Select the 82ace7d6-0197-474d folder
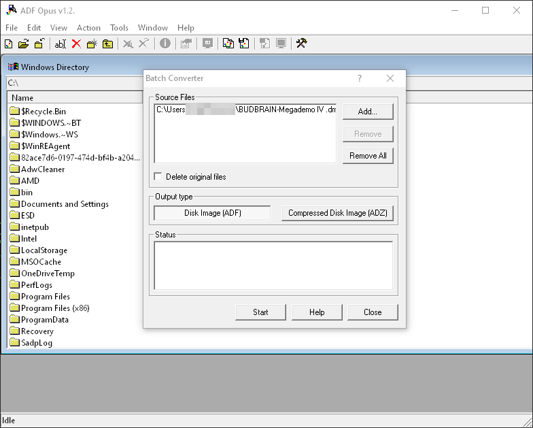 pos(75,158)
